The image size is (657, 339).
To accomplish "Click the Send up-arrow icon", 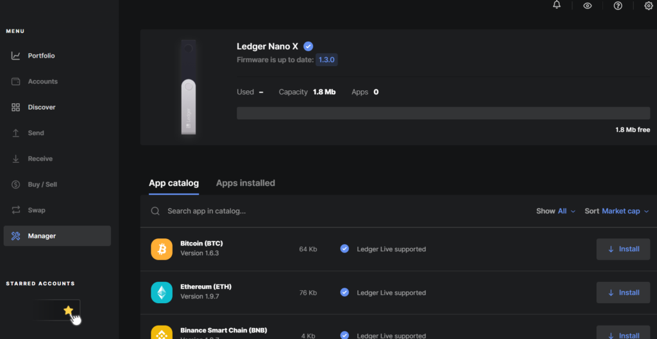I will tap(15, 133).
